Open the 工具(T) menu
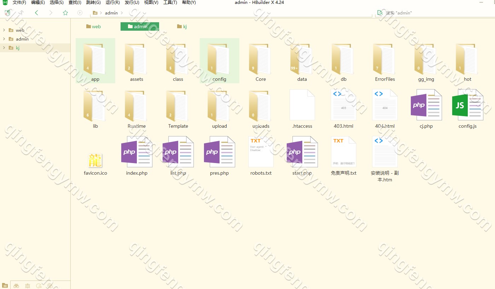This screenshot has height=289, width=495. 170,2
